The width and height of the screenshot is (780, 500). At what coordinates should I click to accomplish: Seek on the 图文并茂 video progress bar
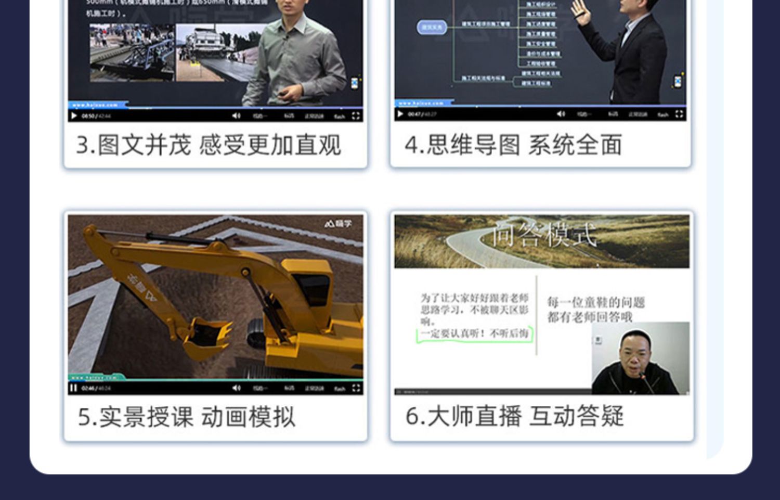tap(216, 108)
